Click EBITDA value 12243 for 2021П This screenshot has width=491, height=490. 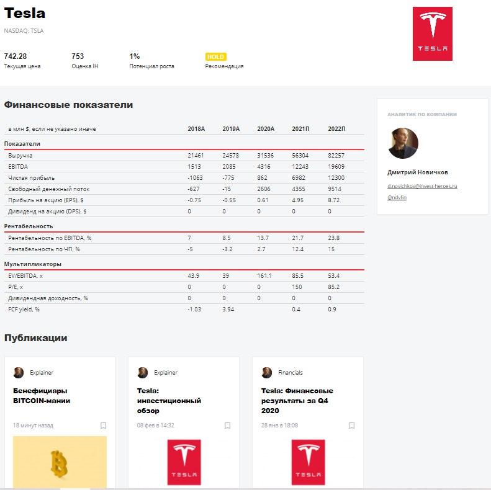[300, 167]
